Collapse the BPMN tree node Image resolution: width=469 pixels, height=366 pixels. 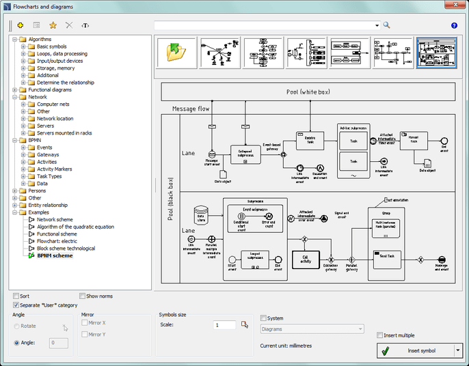click(14, 140)
